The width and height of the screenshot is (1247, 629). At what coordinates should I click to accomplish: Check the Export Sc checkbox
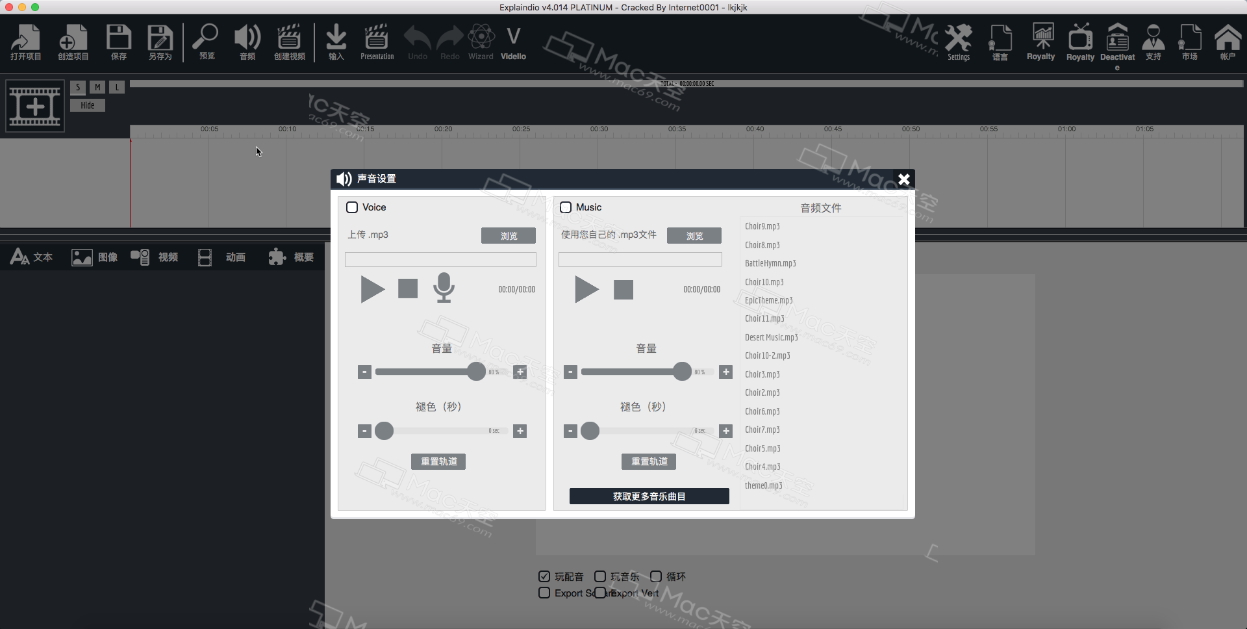[544, 593]
